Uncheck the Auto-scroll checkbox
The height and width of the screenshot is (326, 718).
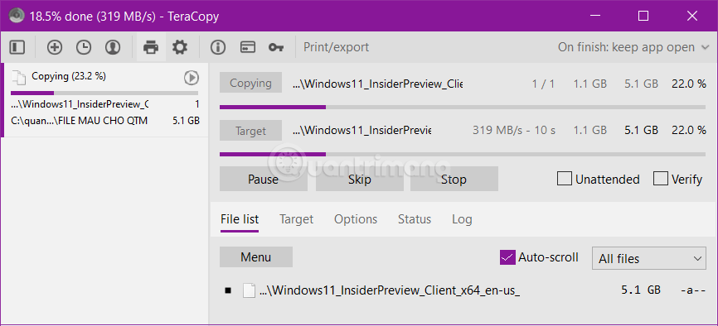(507, 257)
